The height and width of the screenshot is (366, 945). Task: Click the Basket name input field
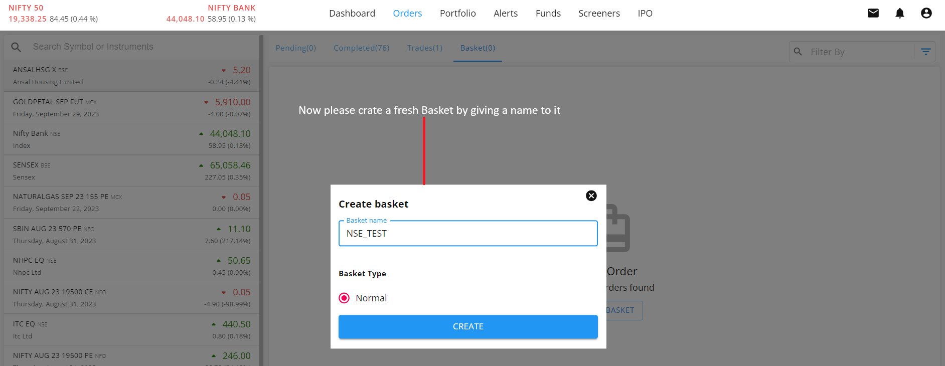pyautogui.click(x=467, y=234)
